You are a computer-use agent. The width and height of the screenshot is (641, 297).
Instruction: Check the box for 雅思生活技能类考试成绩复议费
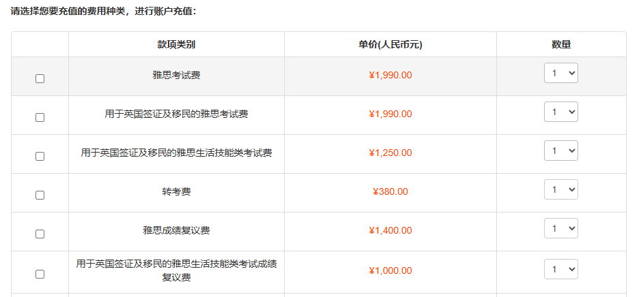[40, 274]
